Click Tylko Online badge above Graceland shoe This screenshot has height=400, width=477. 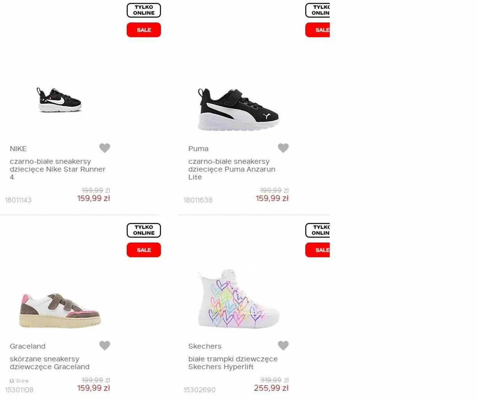click(144, 230)
